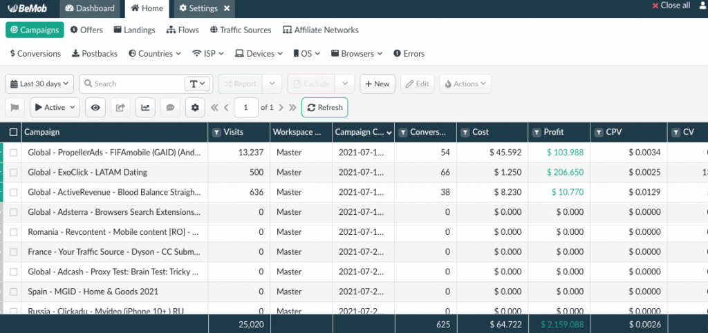
Task: Go to next page arrow
Action: pos(281,107)
